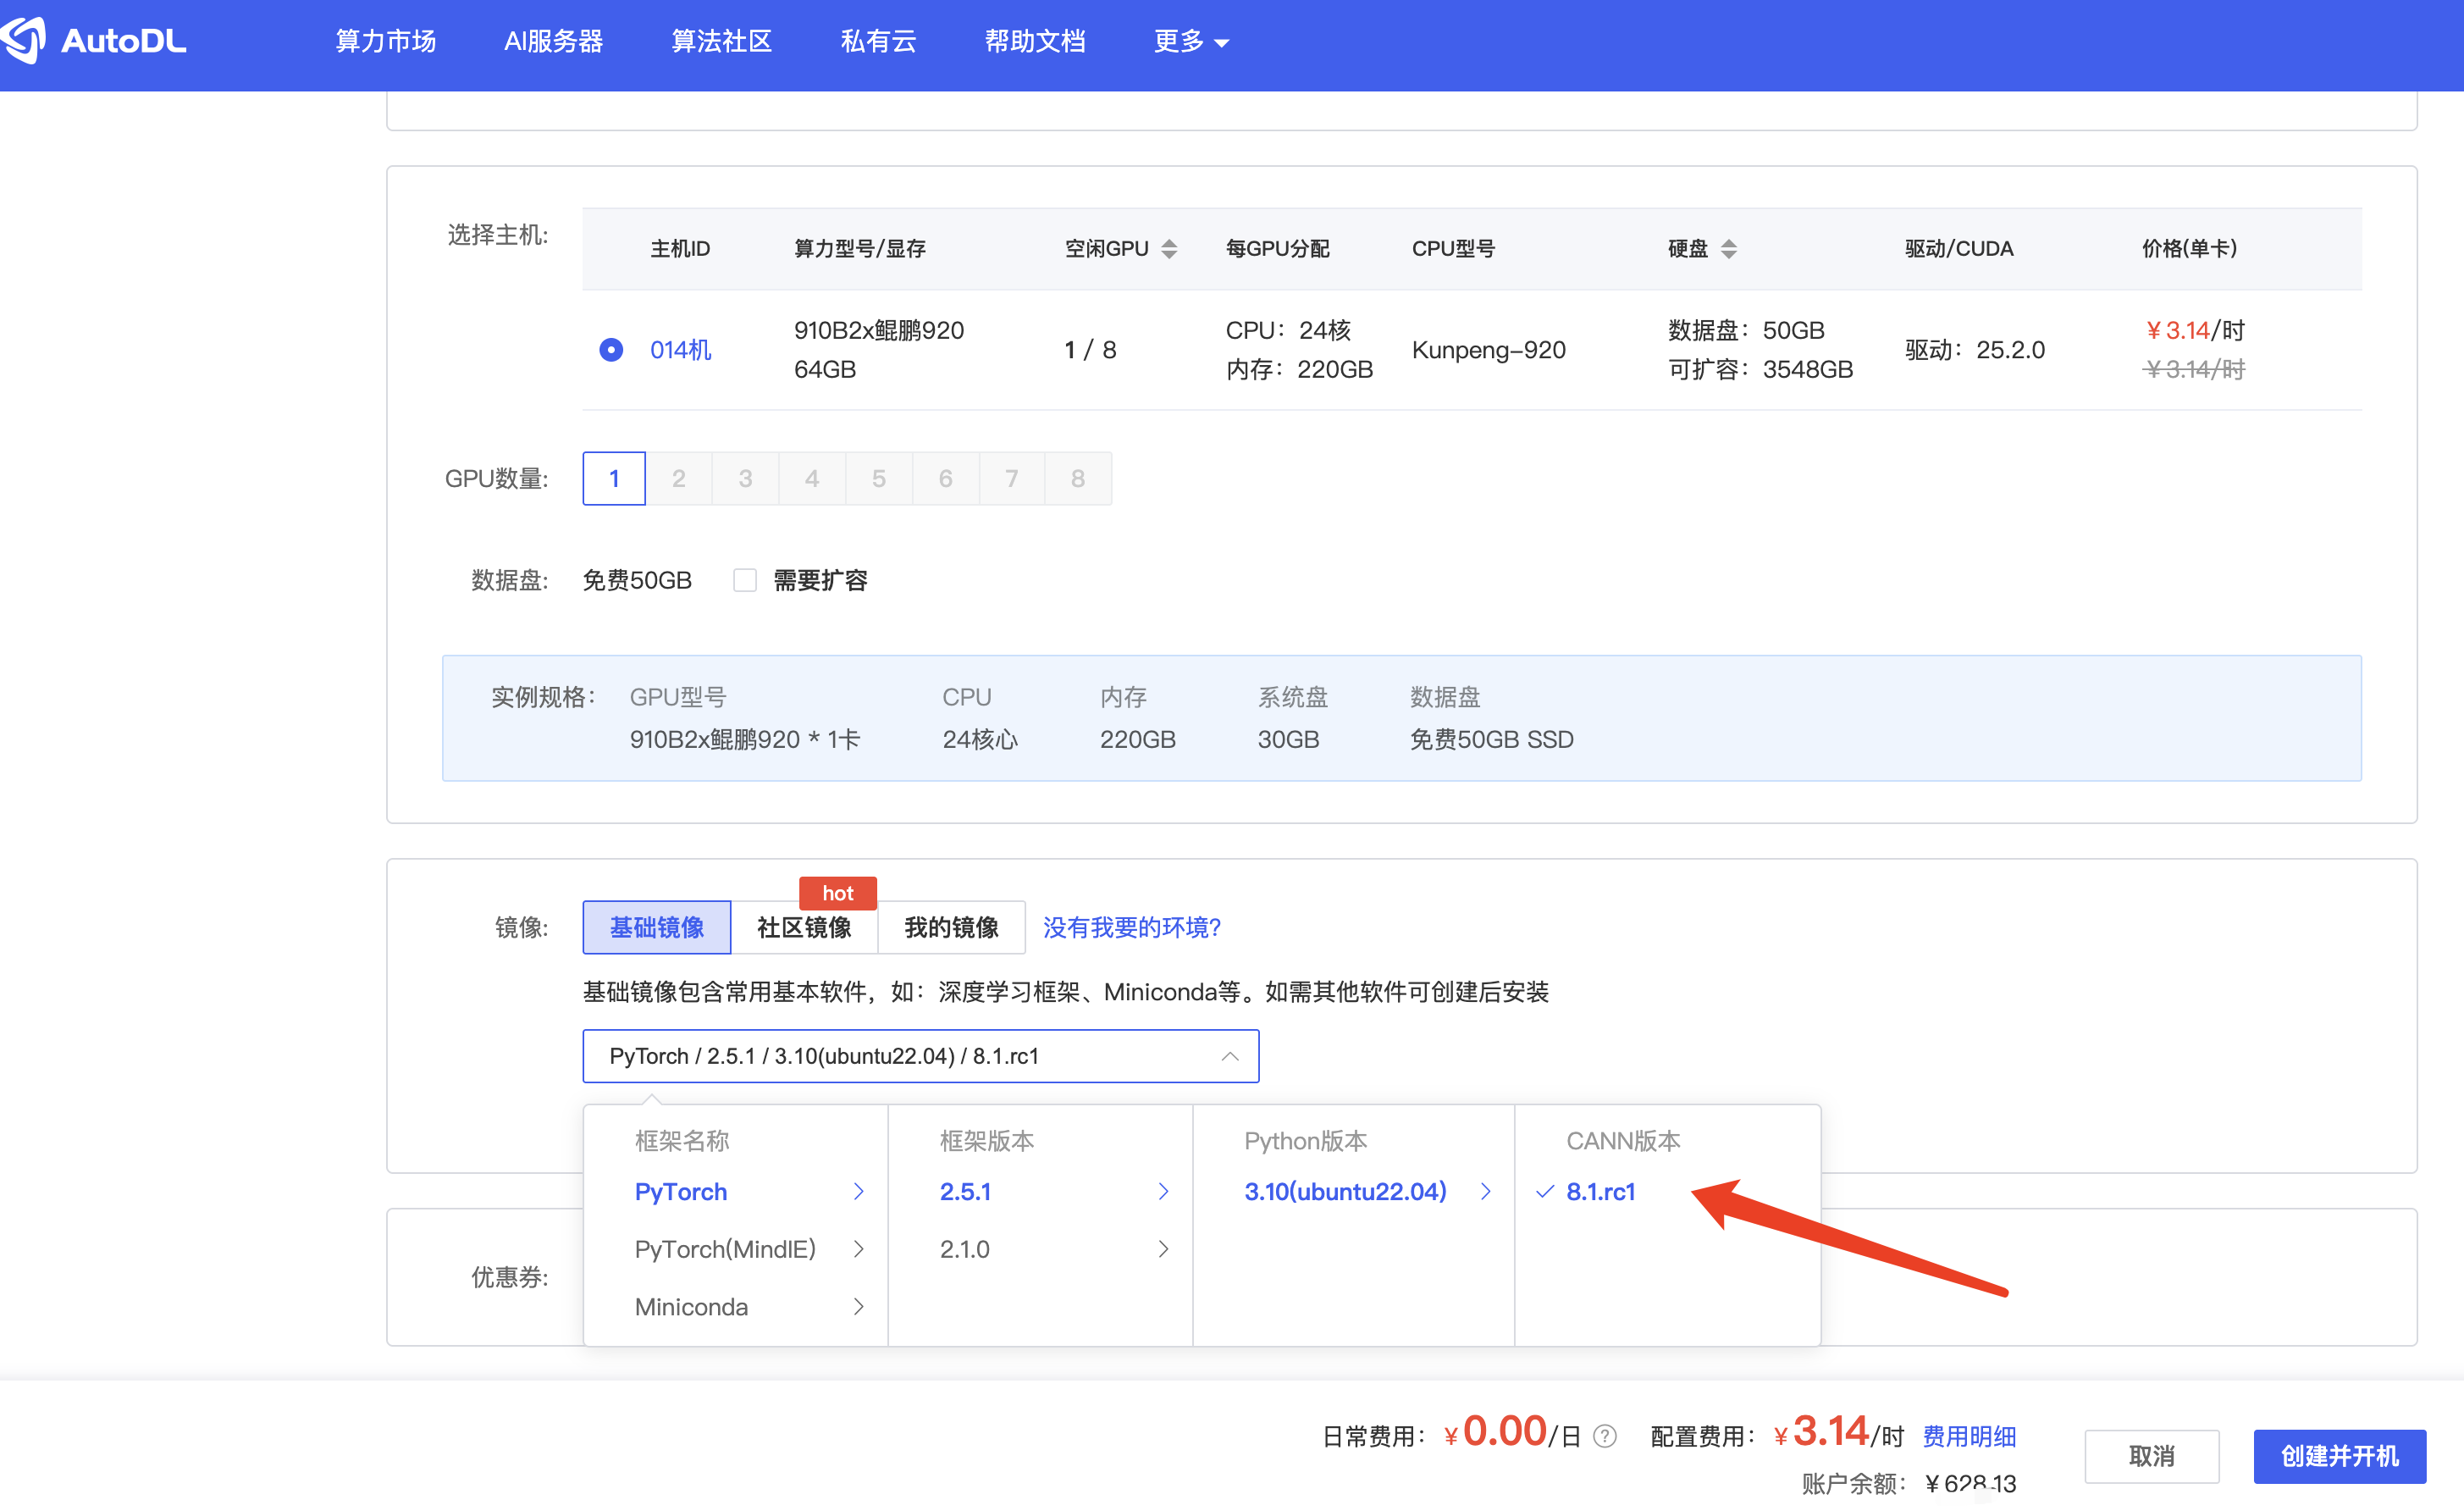2464x1511 pixels.
Task: Open the 没有我要的环境? link
Action: click(1131, 927)
